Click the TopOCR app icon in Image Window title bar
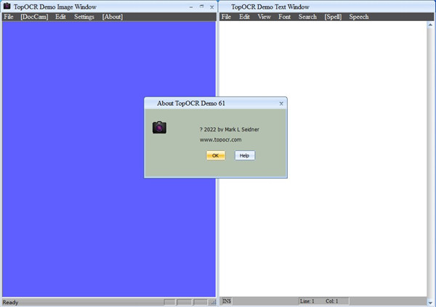The width and height of the screenshot is (436, 307). pyautogui.click(x=7, y=6)
